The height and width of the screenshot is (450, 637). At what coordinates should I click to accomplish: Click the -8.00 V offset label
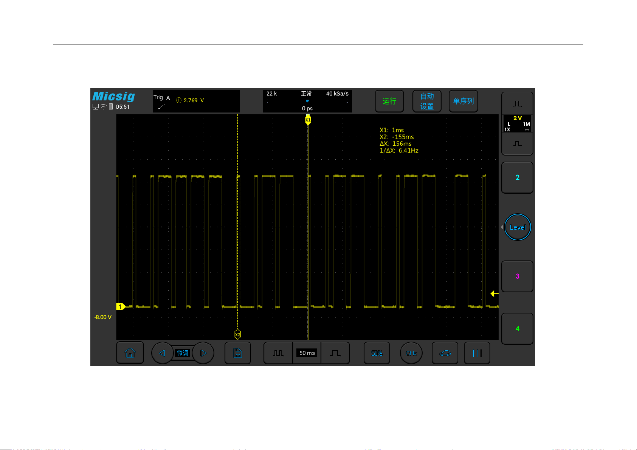(103, 317)
